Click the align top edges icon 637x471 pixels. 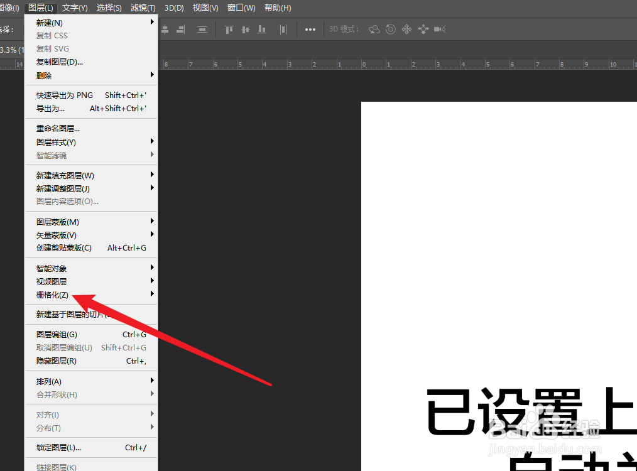pos(229,30)
